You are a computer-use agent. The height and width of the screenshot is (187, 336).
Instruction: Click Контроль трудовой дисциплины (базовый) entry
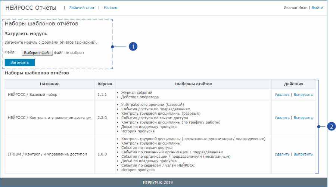click(161, 113)
